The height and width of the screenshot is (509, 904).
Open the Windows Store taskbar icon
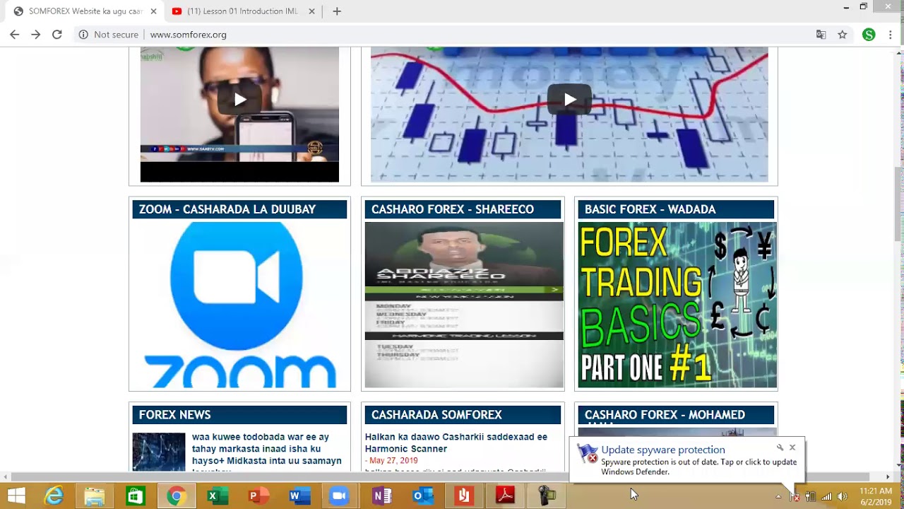coord(135,496)
